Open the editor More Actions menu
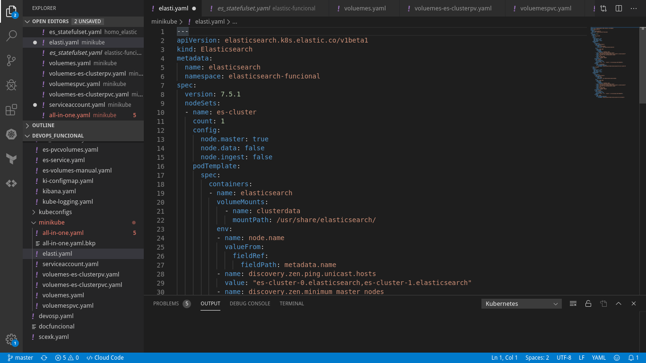Image resolution: width=646 pixels, height=363 pixels. coord(634,9)
